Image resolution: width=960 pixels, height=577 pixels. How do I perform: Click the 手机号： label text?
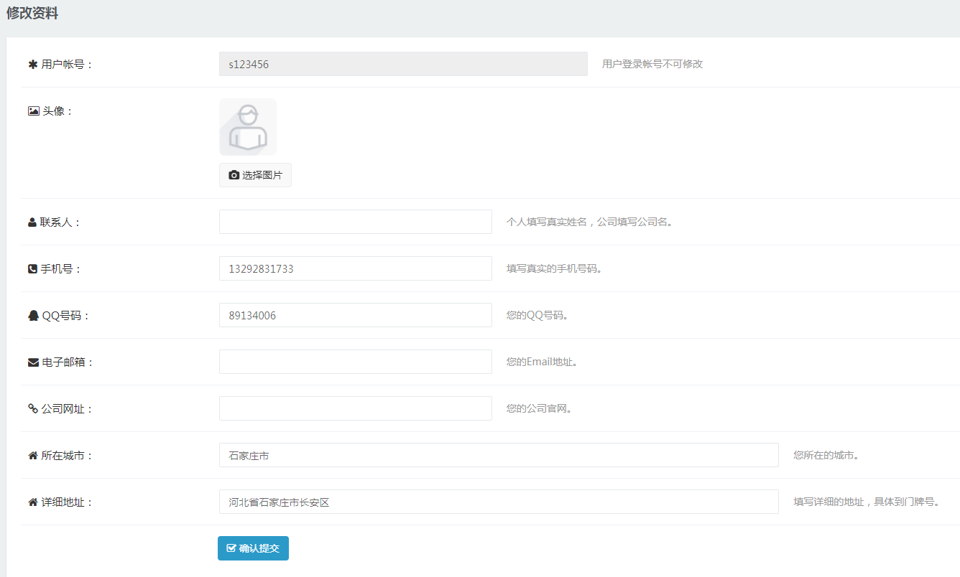point(61,269)
